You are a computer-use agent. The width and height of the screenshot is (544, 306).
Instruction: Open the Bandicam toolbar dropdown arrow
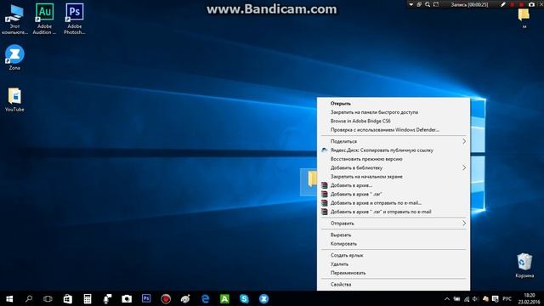point(411,4)
